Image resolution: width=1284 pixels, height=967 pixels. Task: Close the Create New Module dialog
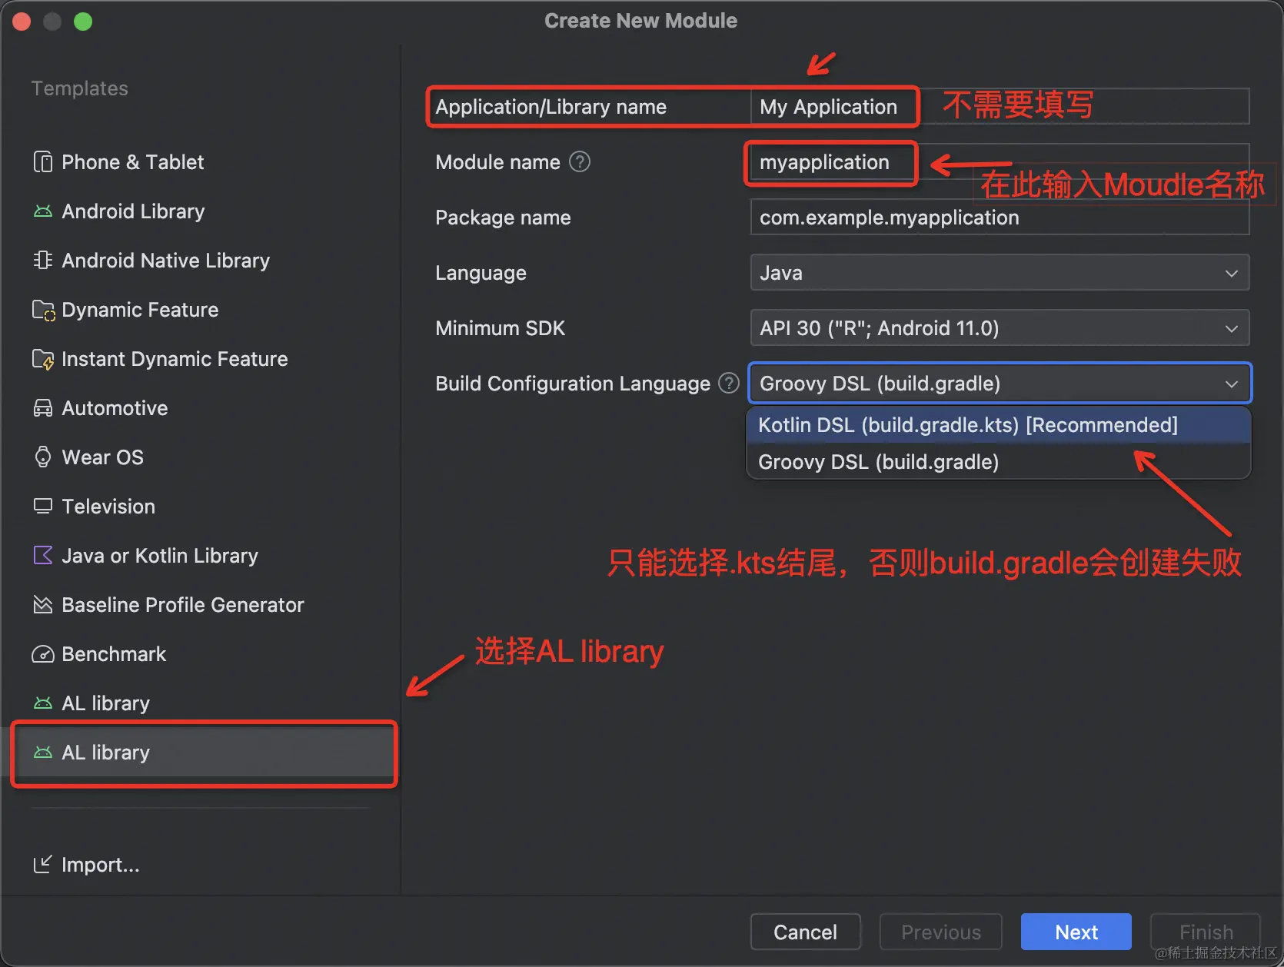22,22
